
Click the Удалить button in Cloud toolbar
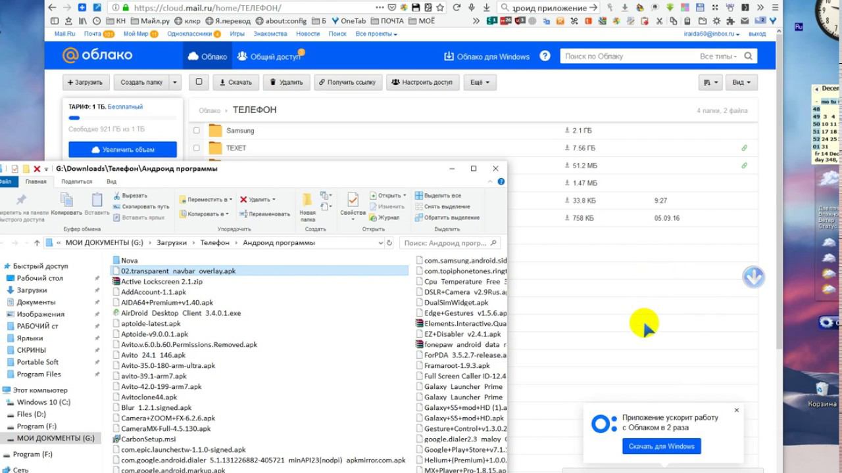coord(287,83)
